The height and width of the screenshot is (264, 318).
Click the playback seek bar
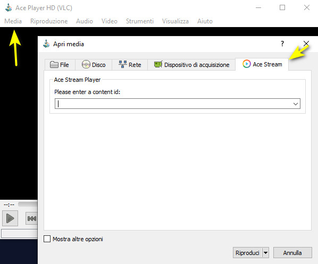(28, 204)
